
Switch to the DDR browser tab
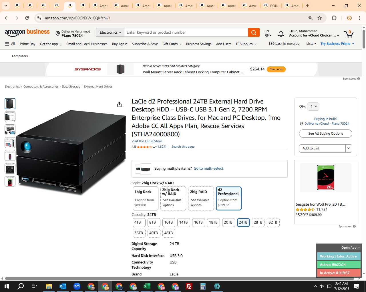271,6
